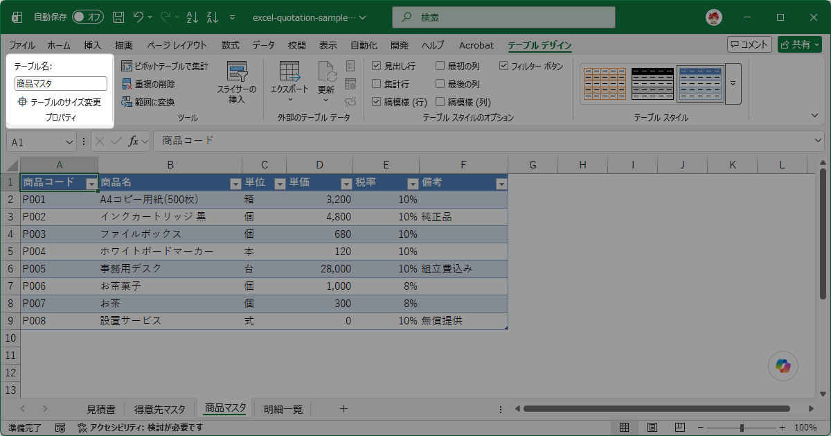Click the 検索 search box
Image resolution: width=831 pixels, height=436 pixels.
pos(503,17)
